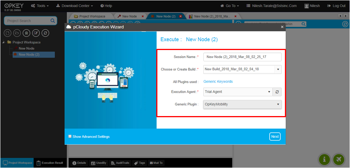Open the Help menu
This screenshot has height=168, width=350.
click(x=106, y=6)
